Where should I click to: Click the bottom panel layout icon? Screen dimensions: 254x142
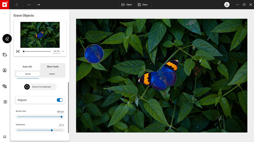point(5,137)
